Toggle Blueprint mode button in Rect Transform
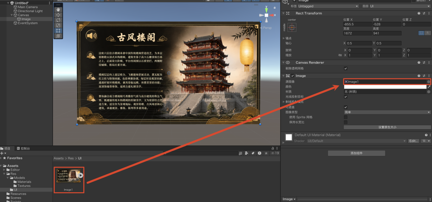The image size is (432, 202). [422, 33]
